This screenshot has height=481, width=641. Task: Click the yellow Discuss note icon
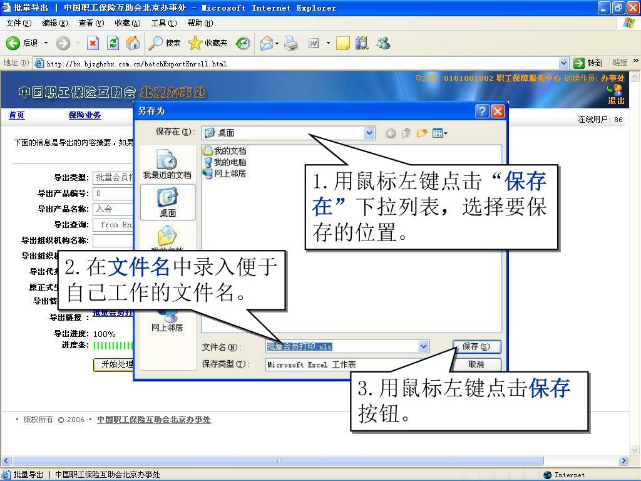342,43
